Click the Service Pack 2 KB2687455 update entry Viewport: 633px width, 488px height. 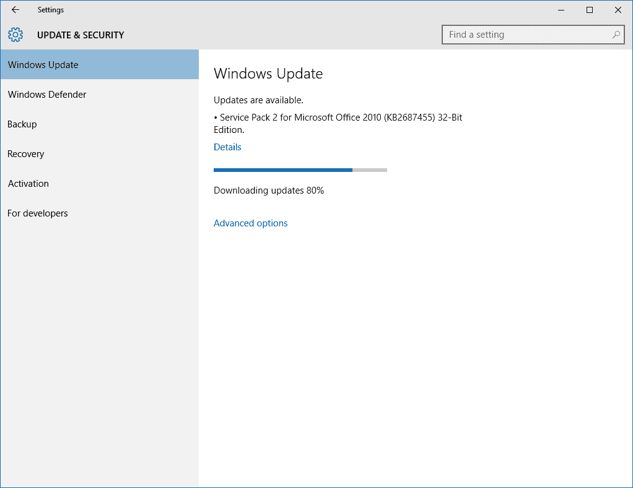point(338,123)
